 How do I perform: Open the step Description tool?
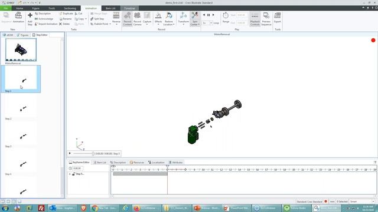[x=43, y=14]
